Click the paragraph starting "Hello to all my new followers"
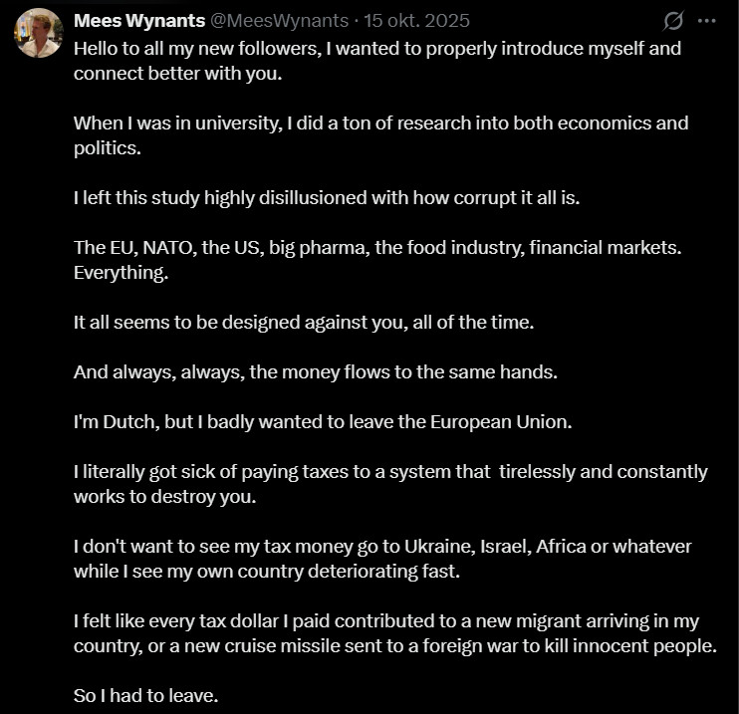 tap(376, 48)
